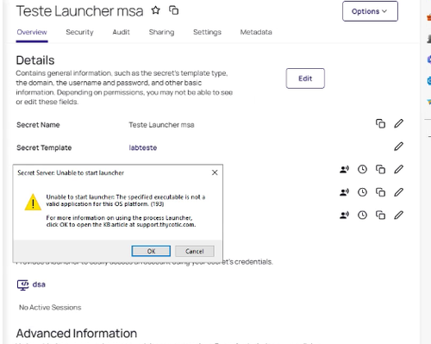Open the Options dropdown
431x344 pixels.
[370, 11]
